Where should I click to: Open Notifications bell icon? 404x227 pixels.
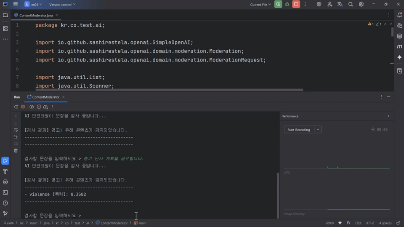tap(399, 15)
